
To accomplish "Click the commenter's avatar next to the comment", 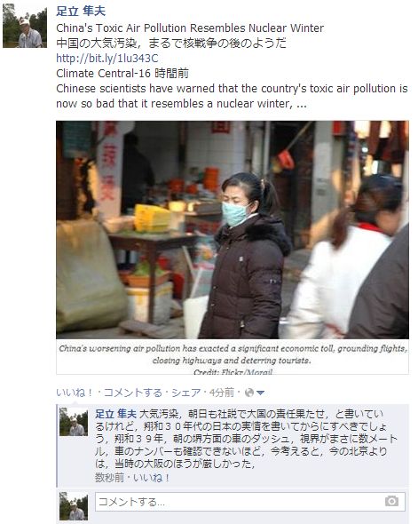I will (x=74, y=422).
